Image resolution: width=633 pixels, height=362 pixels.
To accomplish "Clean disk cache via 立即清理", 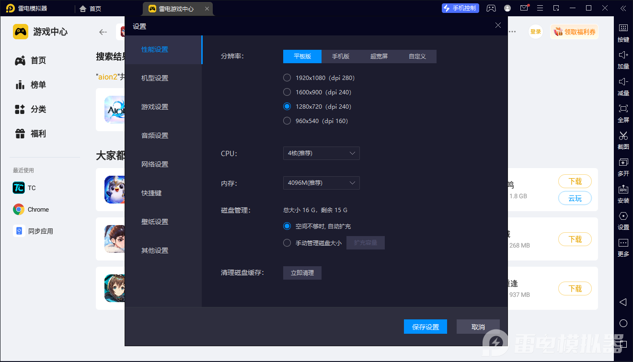I will coord(302,272).
